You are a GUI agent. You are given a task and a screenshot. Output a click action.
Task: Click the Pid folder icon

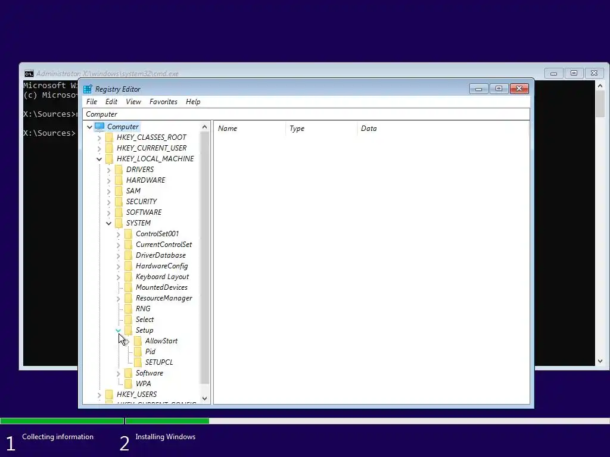click(138, 352)
